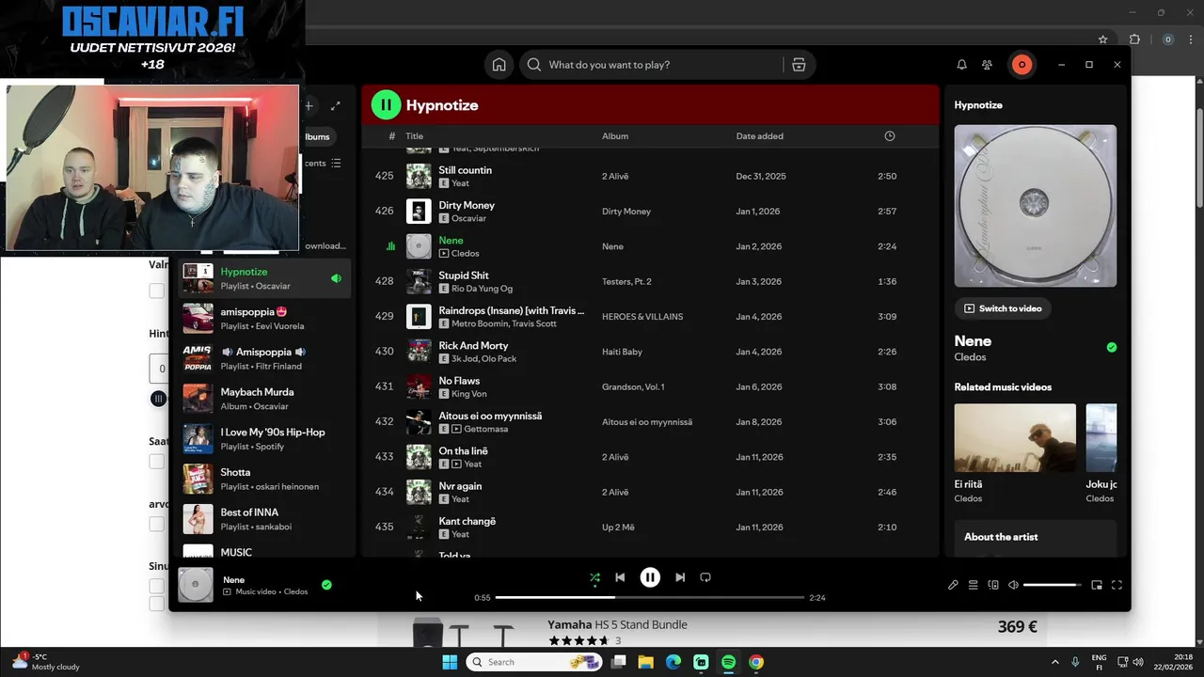The width and height of the screenshot is (1204, 677).
Task: Open Hypnotize playlist in sidebar
Action: tap(263, 278)
